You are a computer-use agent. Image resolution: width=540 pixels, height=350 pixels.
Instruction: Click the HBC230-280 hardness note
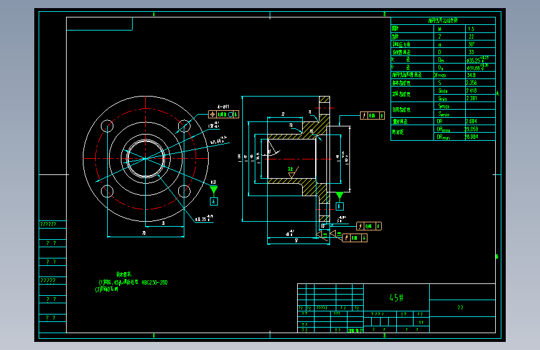click(x=154, y=283)
